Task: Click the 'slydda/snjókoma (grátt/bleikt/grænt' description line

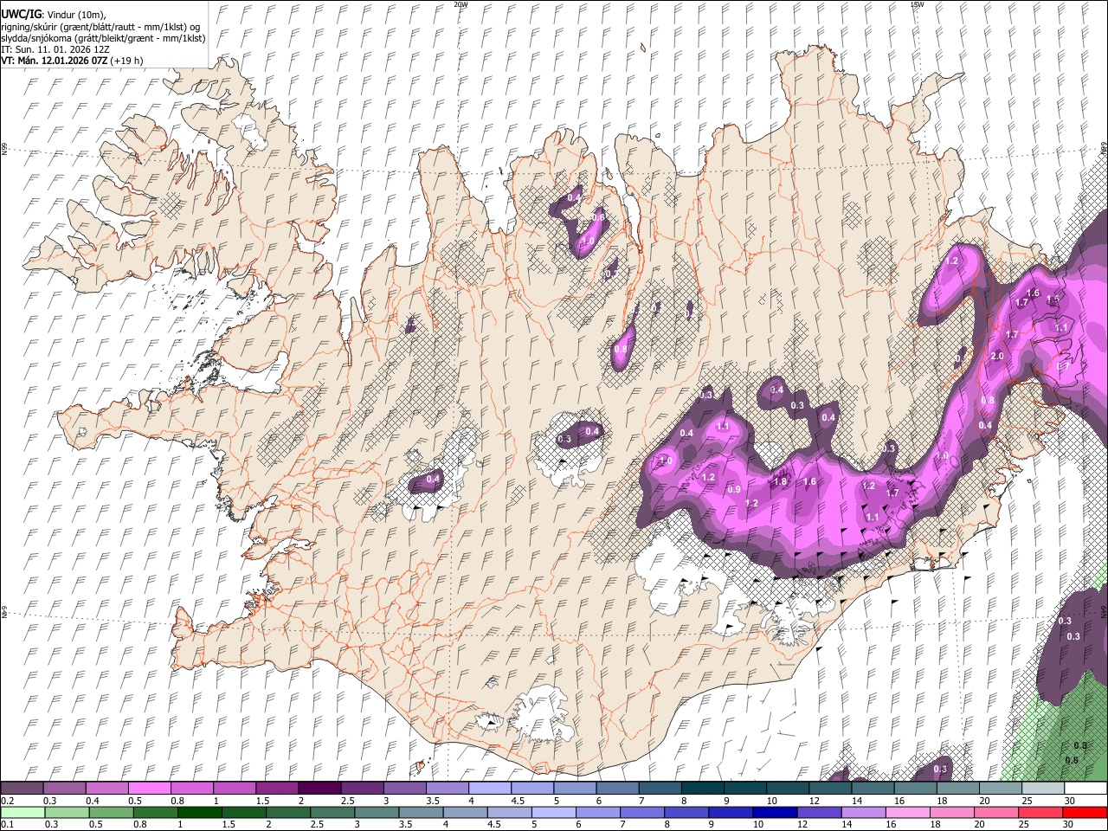Action: (x=103, y=38)
